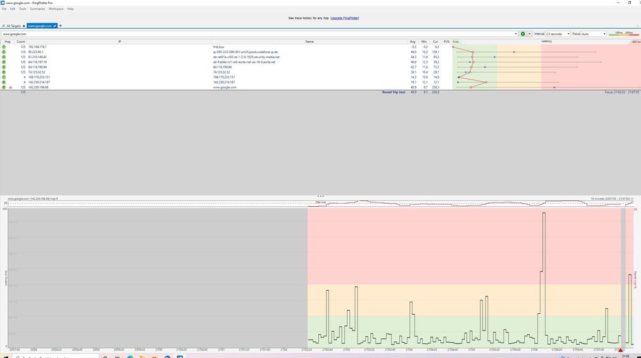Click the Focus 21:02:22 - 21:07:35 label
Image resolution: width=641 pixels, height=358 pixels.
[621, 92]
